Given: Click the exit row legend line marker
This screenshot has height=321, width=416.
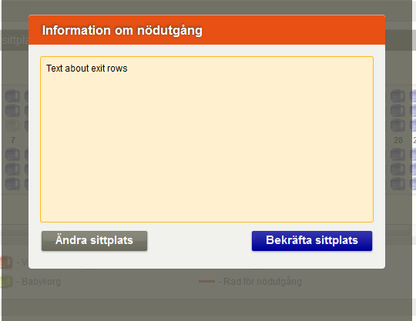Looking at the screenshot, I should 206,281.
